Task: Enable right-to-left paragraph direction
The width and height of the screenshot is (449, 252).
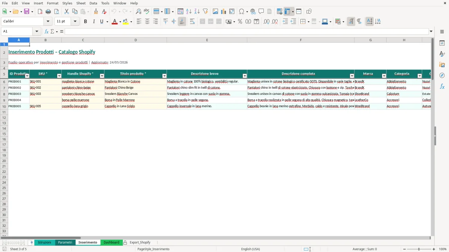Action: (x=359, y=22)
